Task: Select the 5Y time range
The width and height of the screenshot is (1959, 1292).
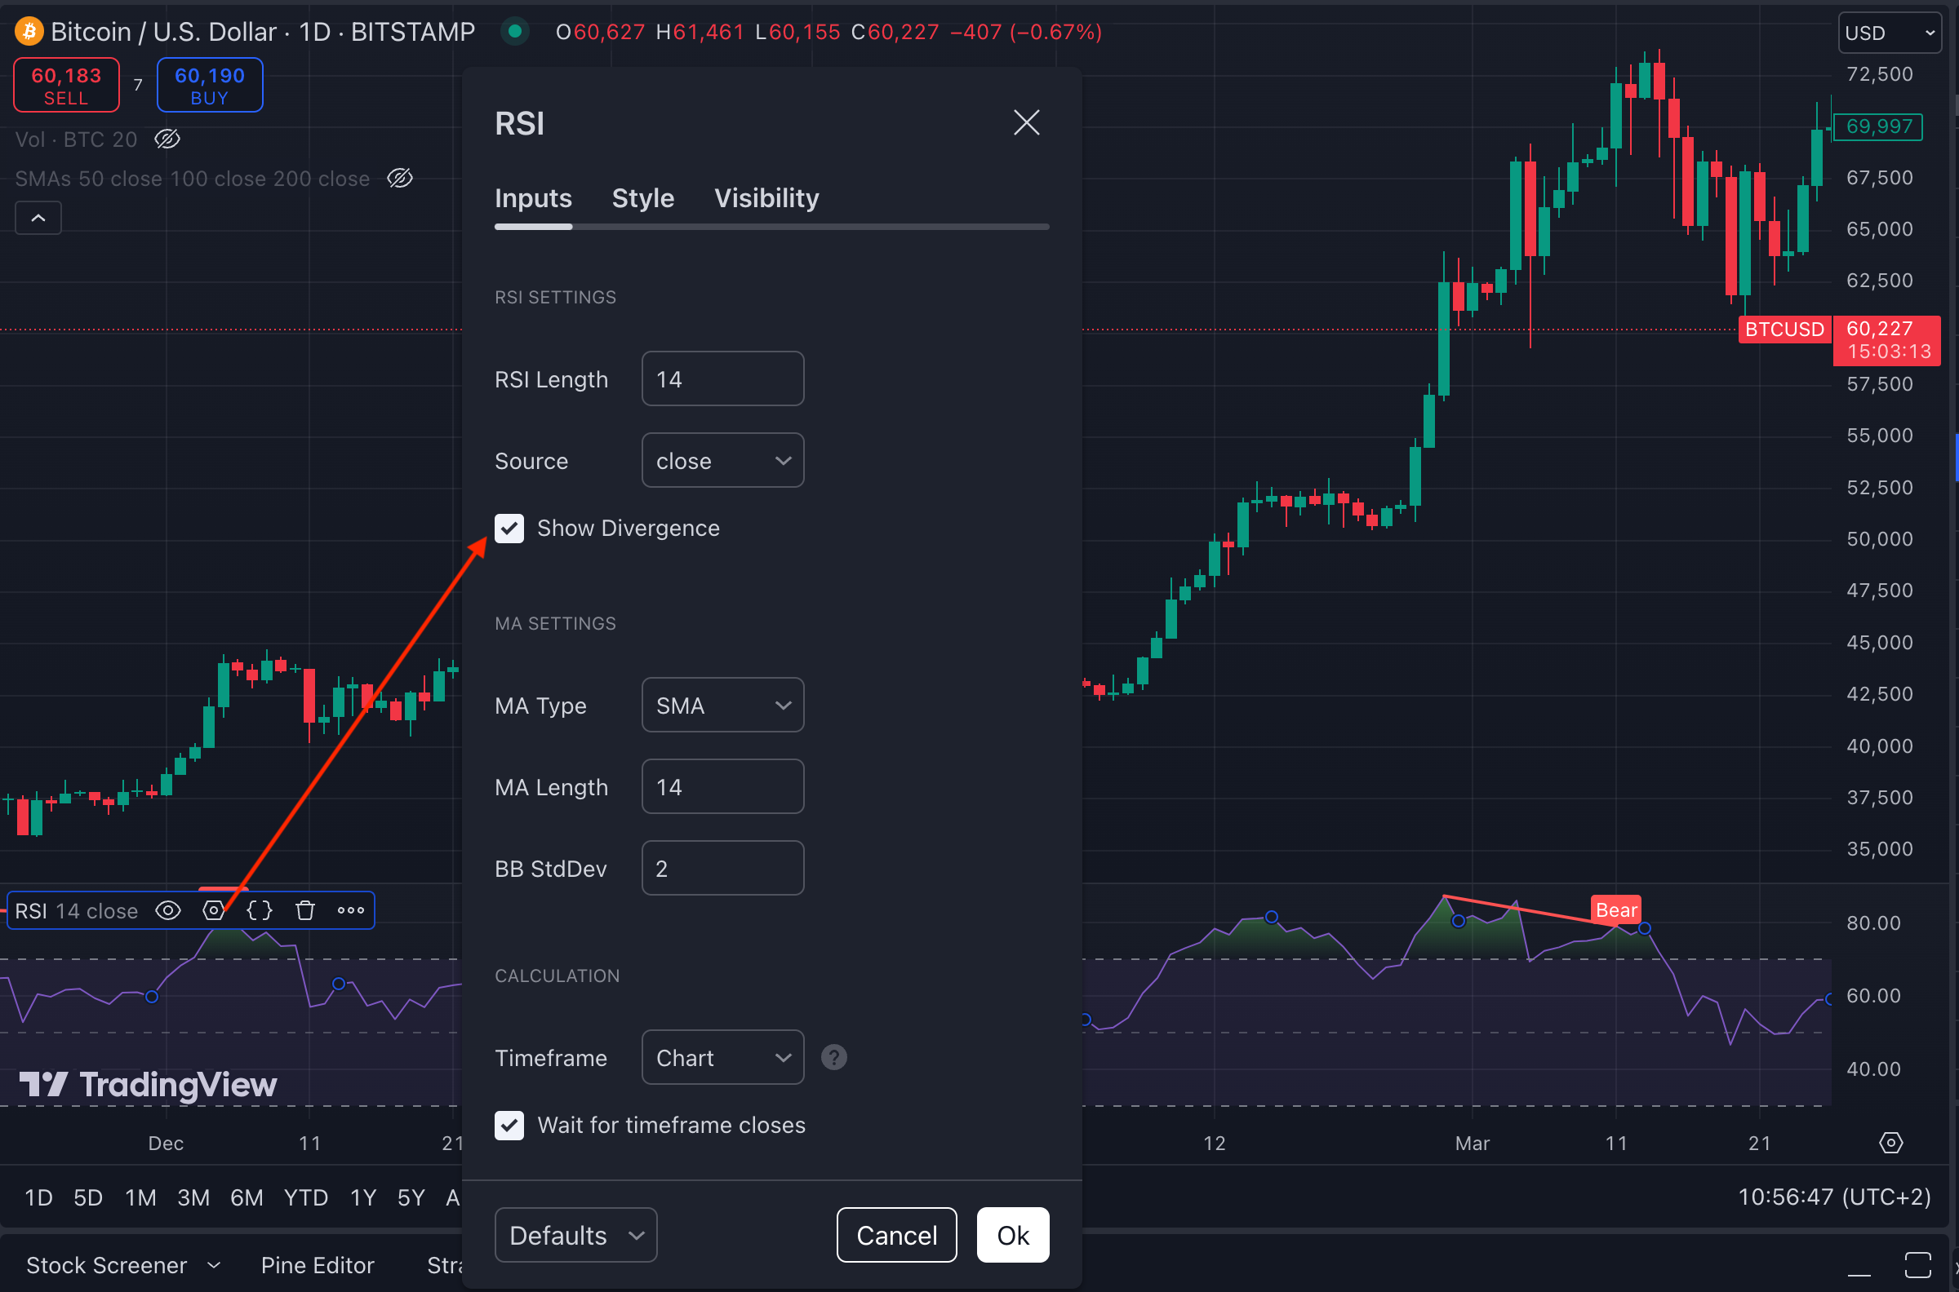Action: (x=411, y=1197)
